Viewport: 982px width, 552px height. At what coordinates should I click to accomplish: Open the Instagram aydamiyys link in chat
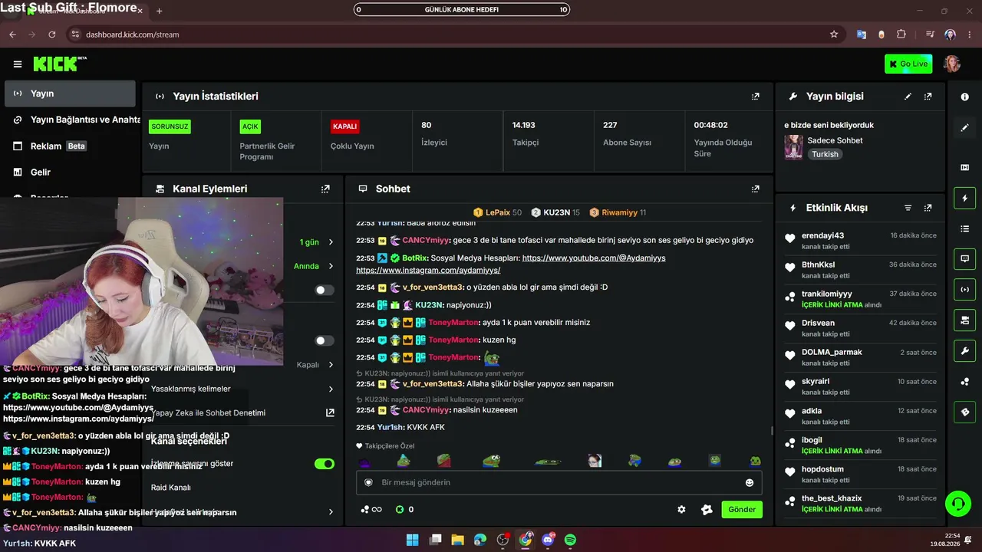pos(428,271)
